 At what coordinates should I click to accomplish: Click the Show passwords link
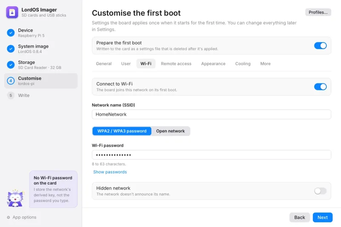[x=110, y=172]
